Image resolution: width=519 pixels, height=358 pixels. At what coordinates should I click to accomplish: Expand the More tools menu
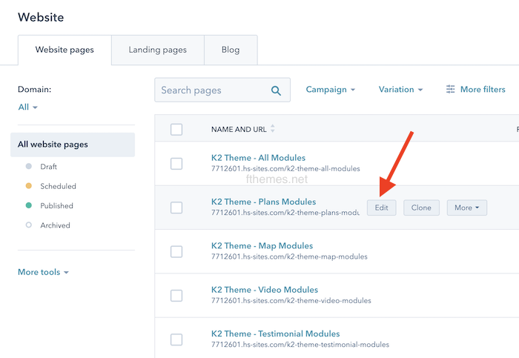point(43,272)
